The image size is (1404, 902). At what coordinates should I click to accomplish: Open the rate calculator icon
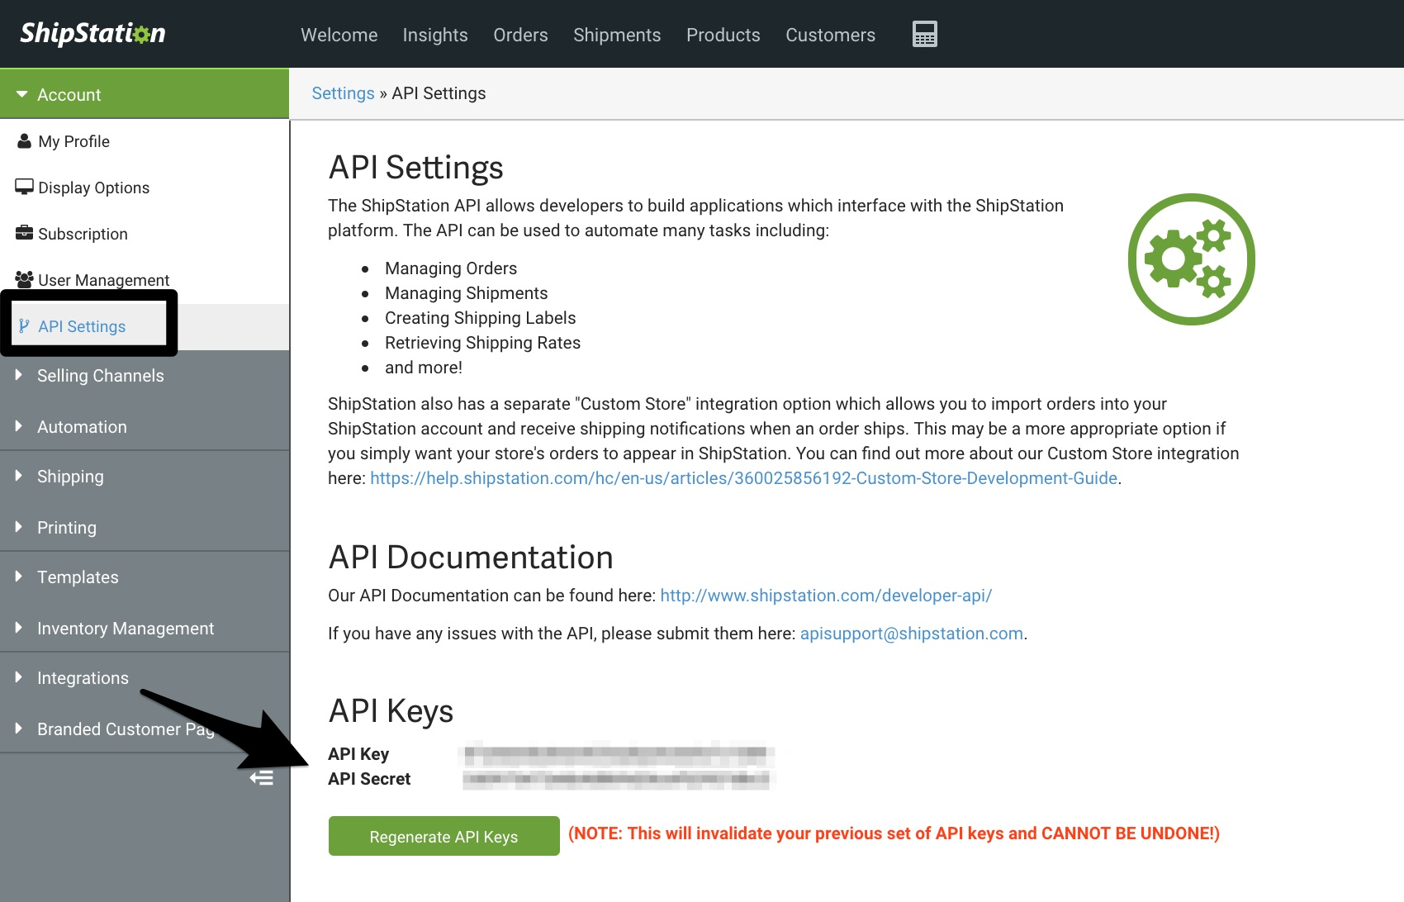[924, 34]
